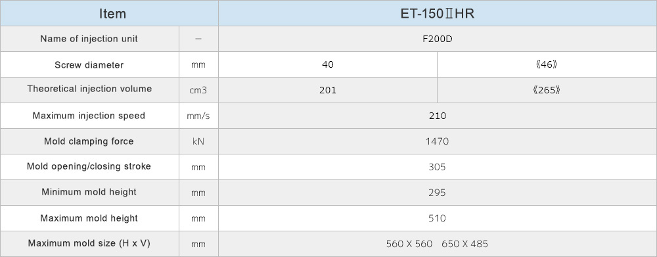Select the 305 opening stroke value
Viewport: 657px width, 257px height.
438,167
